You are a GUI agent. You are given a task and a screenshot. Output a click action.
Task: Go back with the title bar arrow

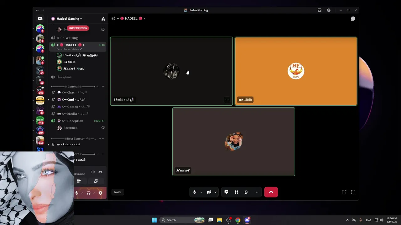click(38, 10)
